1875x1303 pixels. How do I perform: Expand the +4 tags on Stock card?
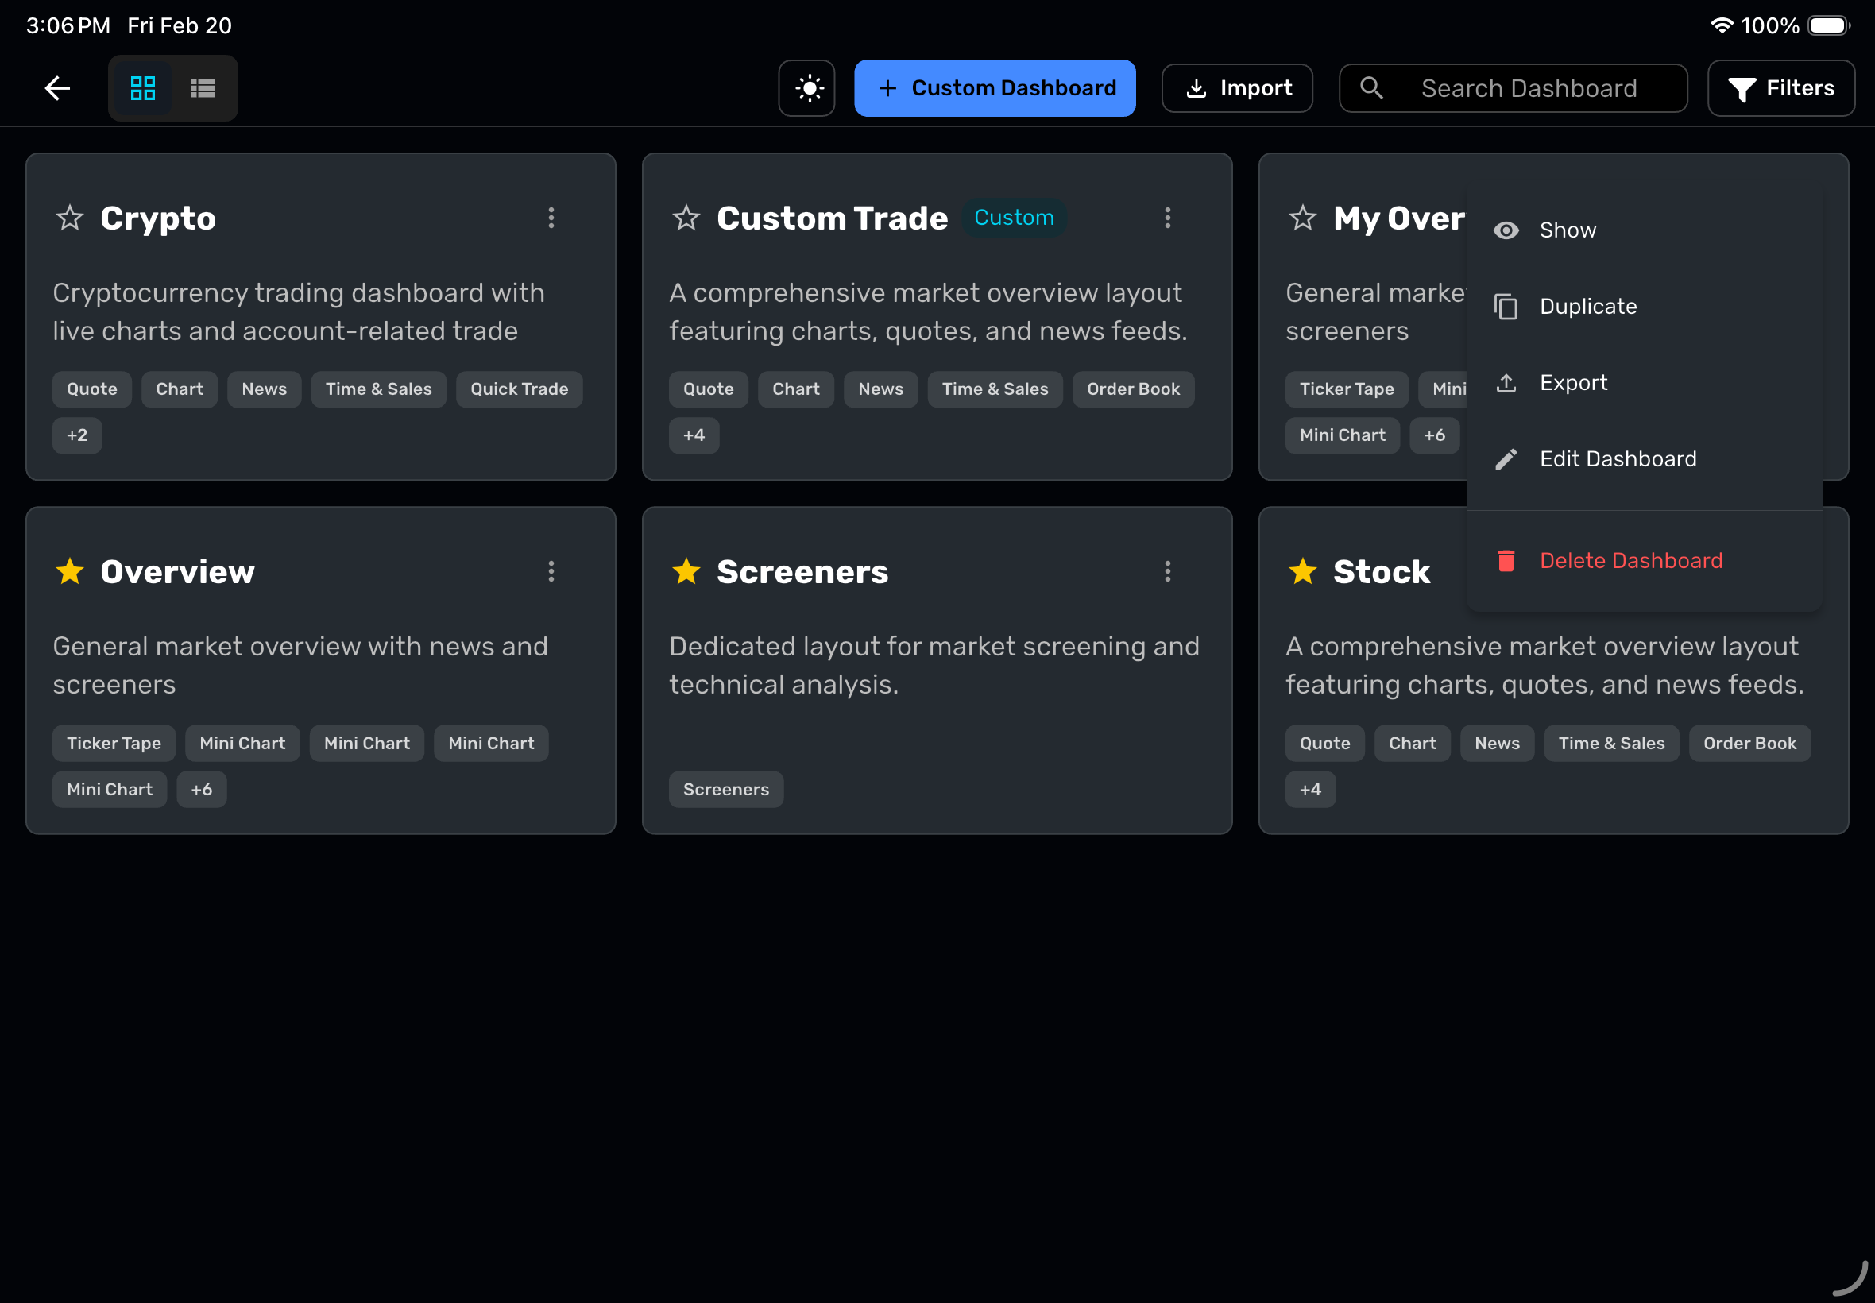click(x=1310, y=789)
